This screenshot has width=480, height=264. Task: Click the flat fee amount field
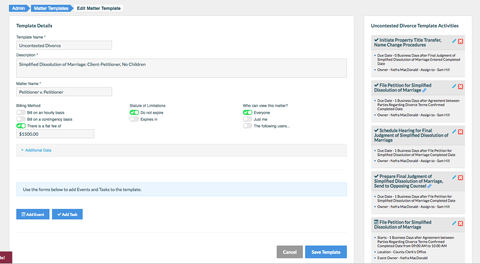click(x=55, y=134)
